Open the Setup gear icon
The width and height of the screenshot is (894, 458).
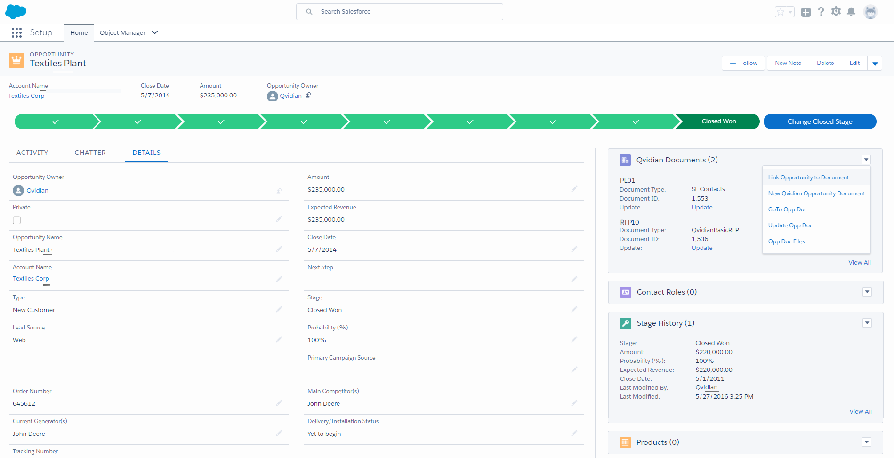[836, 12]
